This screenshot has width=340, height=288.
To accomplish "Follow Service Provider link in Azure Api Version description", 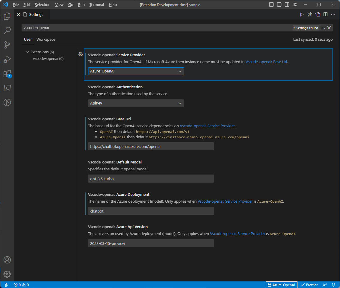I will pos(238,234).
